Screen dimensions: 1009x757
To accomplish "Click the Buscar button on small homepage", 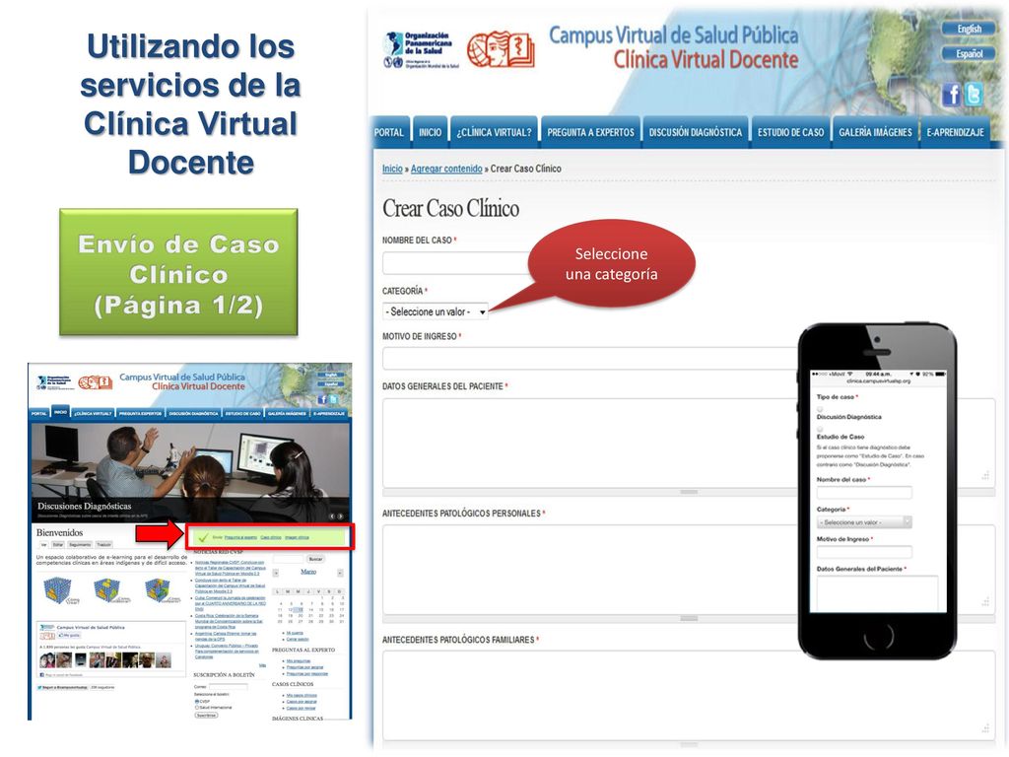I will pos(316,559).
